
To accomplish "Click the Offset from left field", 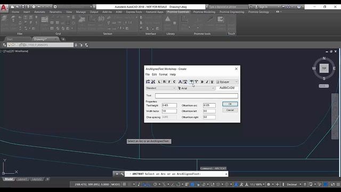I will [209, 111].
